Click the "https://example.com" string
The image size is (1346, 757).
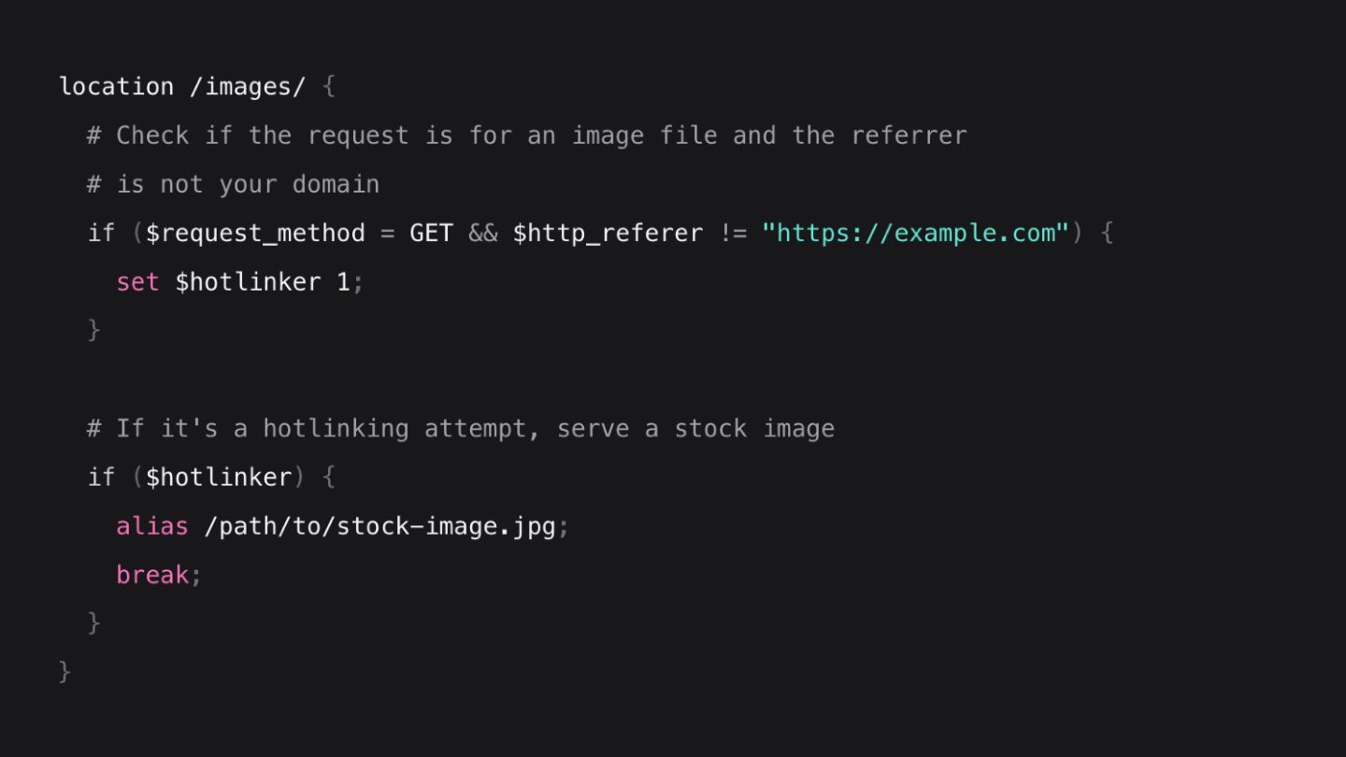[x=915, y=233]
